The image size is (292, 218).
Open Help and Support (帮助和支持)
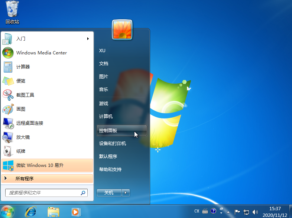pyautogui.click(x=122, y=170)
